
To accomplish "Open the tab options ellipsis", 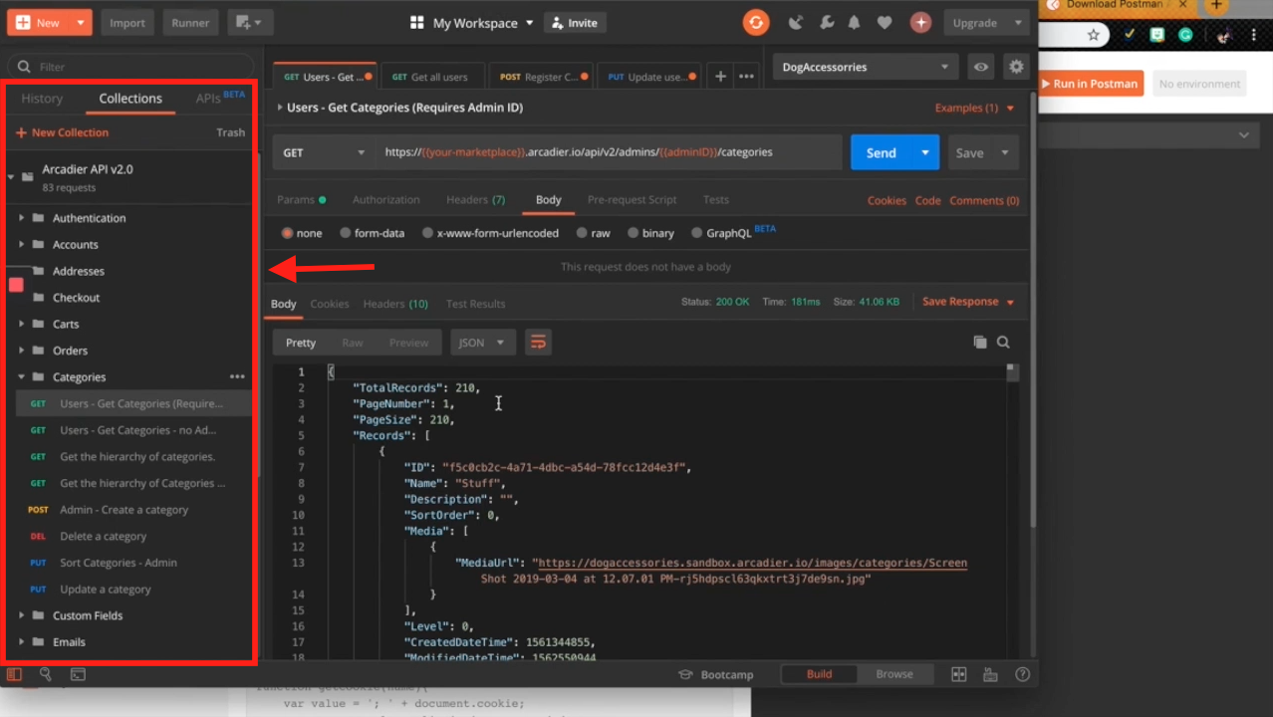I will [746, 76].
